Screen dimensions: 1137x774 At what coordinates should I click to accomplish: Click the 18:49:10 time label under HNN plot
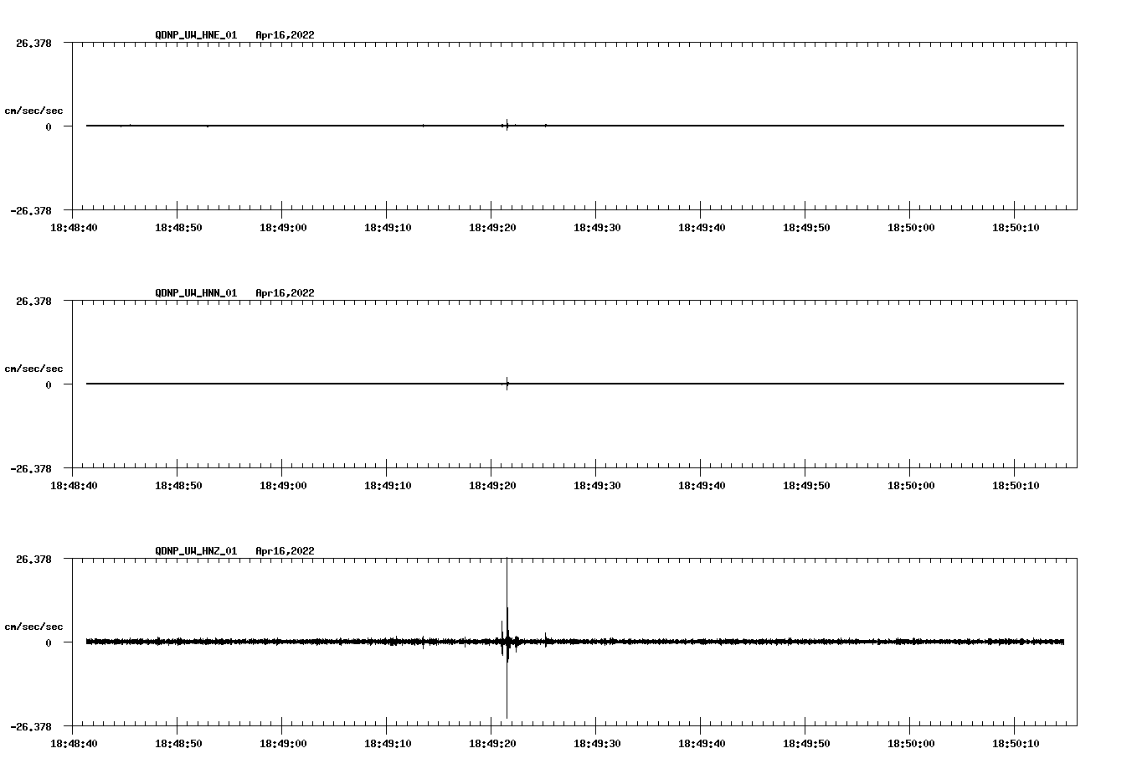387,486
